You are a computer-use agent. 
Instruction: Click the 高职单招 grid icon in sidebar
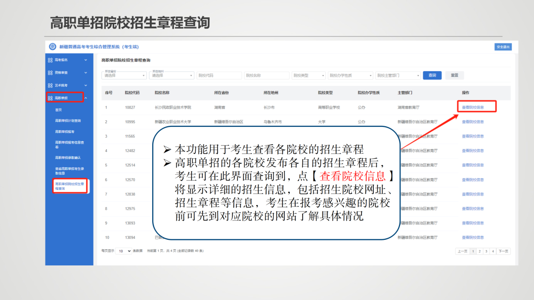50,98
